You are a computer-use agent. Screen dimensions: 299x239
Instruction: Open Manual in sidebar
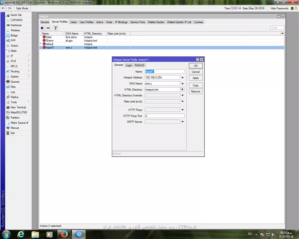(15, 128)
